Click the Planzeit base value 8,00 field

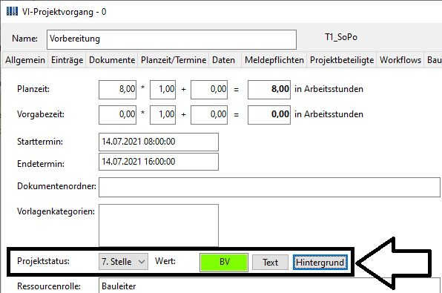(118, 90)
